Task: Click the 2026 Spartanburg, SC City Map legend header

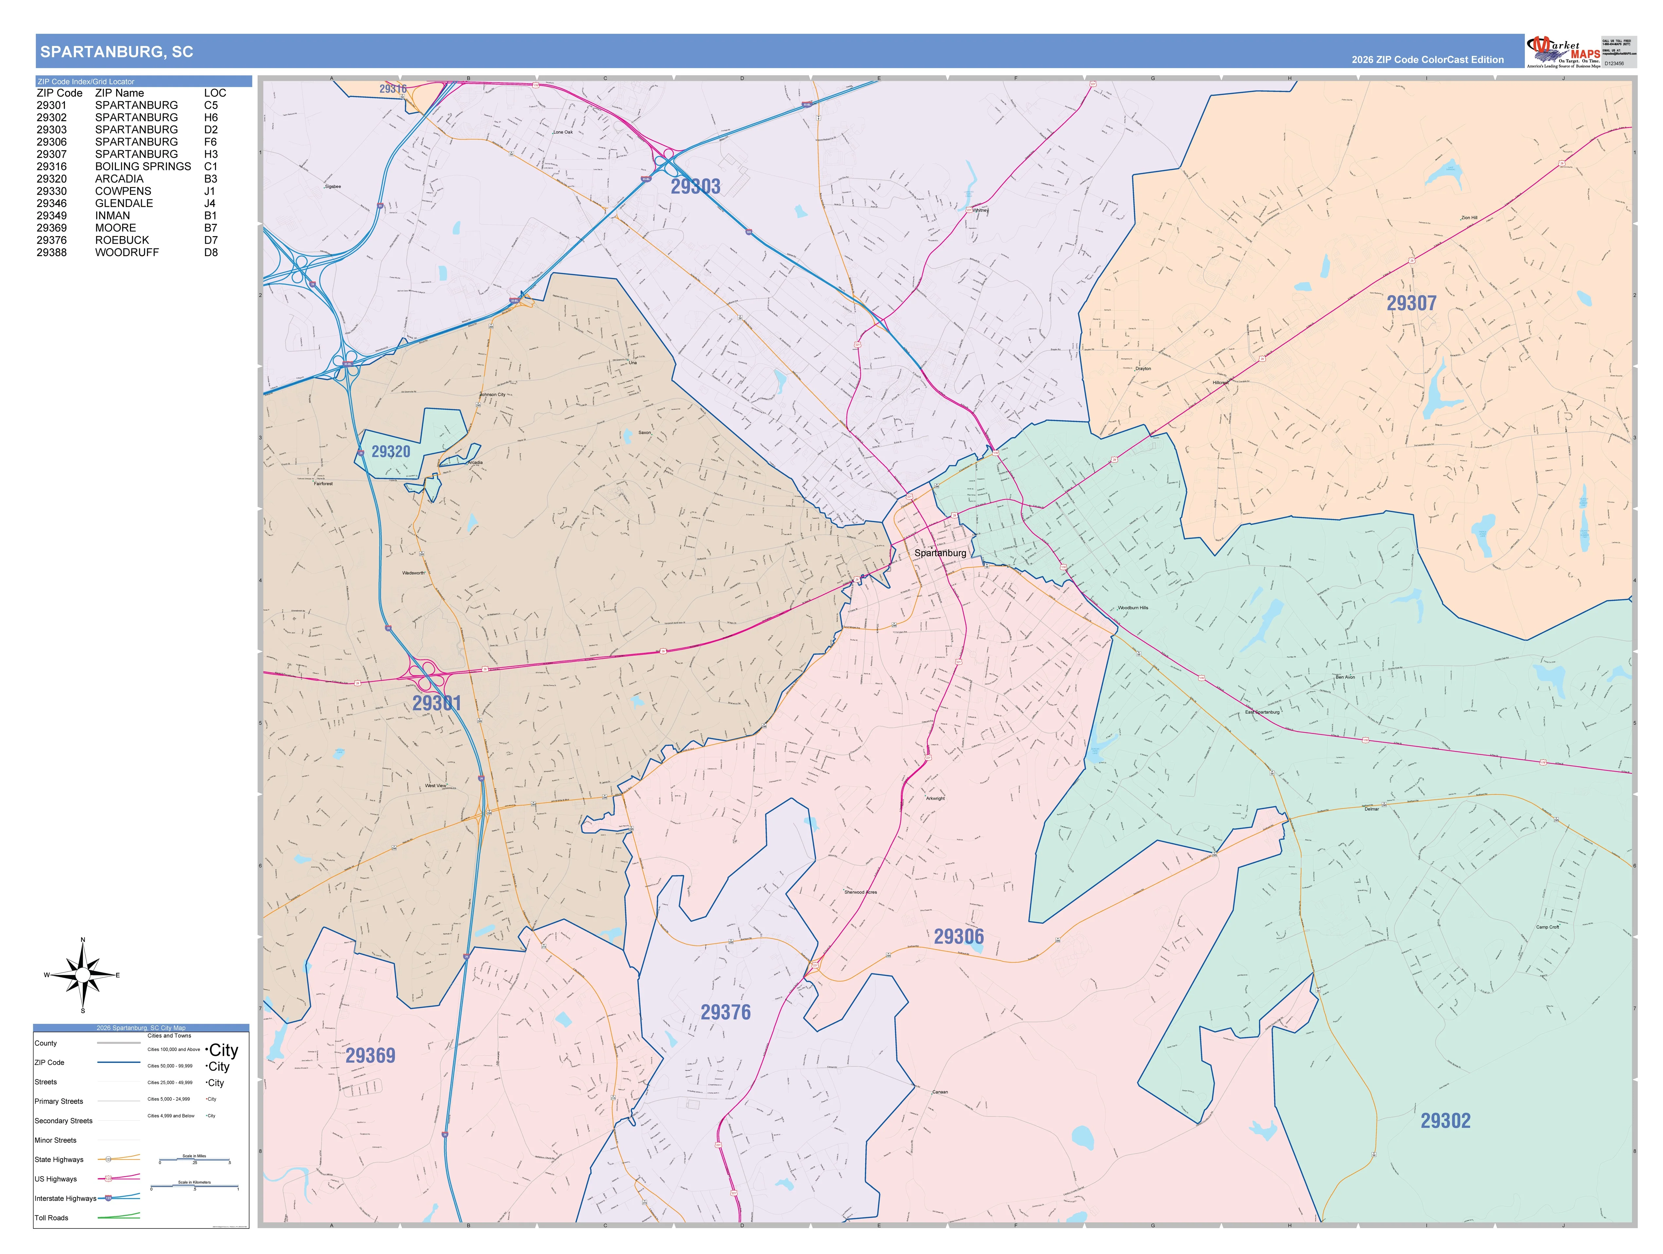Action: 141,1028
